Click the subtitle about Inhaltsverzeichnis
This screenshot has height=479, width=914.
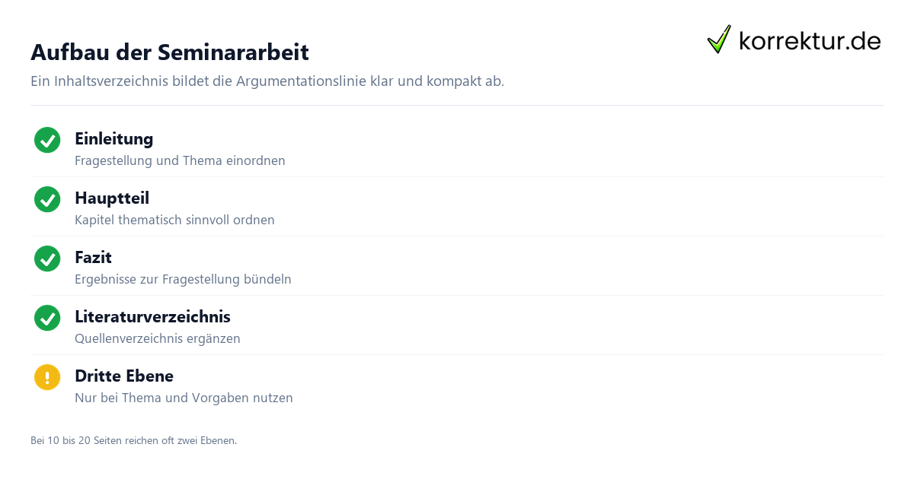(x=267, y=81)
